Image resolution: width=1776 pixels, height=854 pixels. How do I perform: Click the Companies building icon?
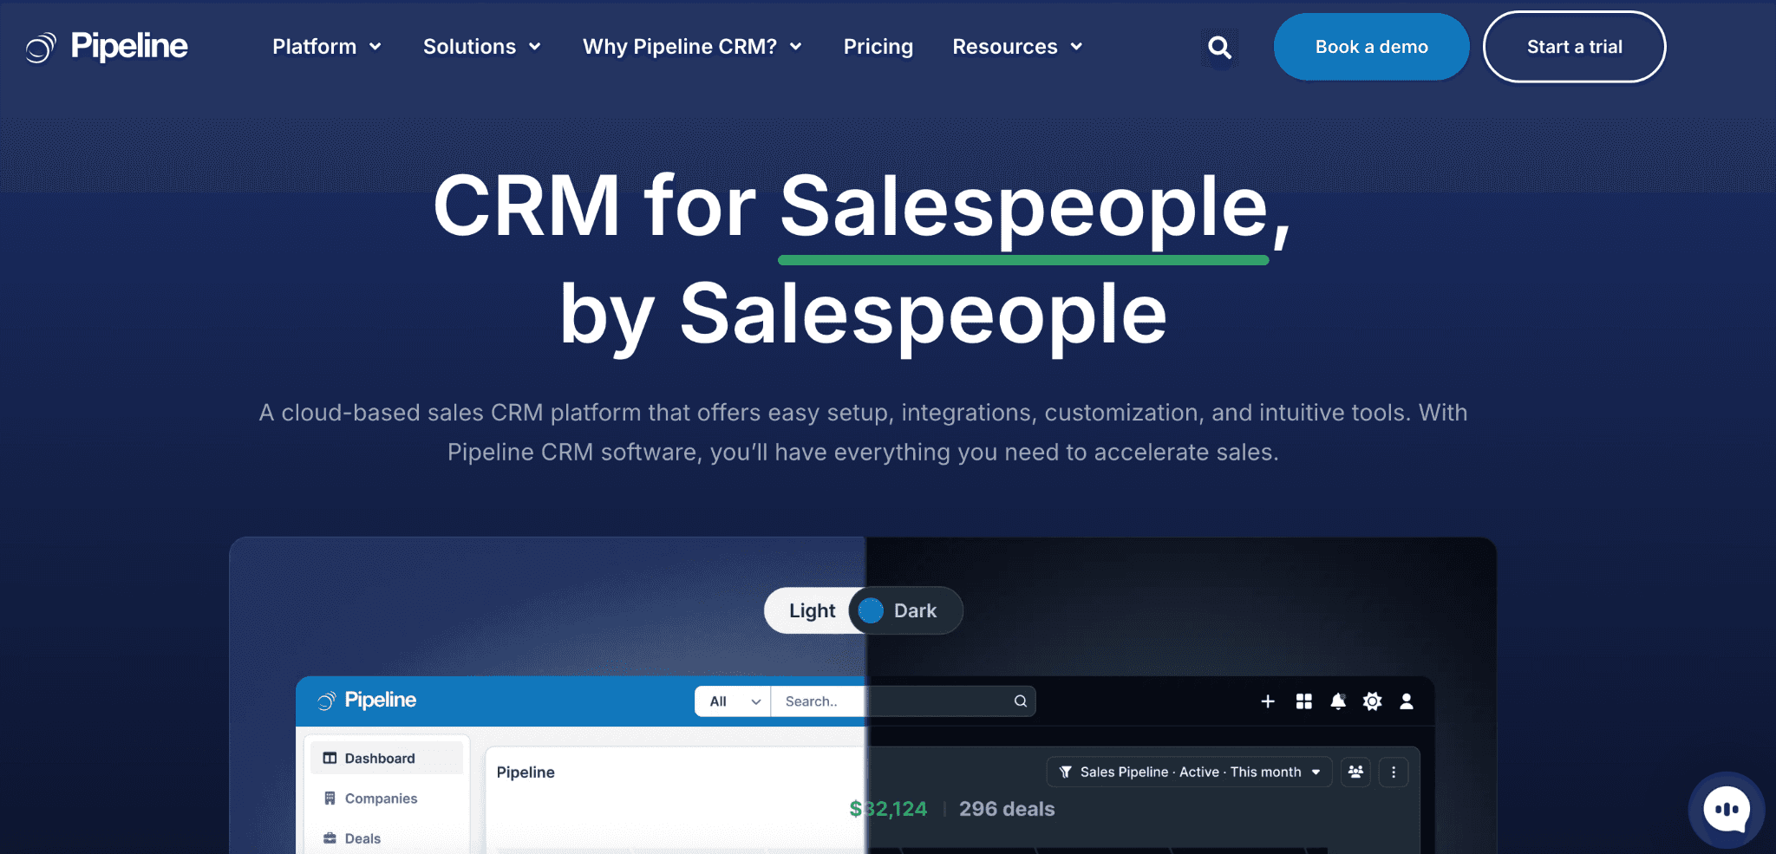[x=330, y=799]
